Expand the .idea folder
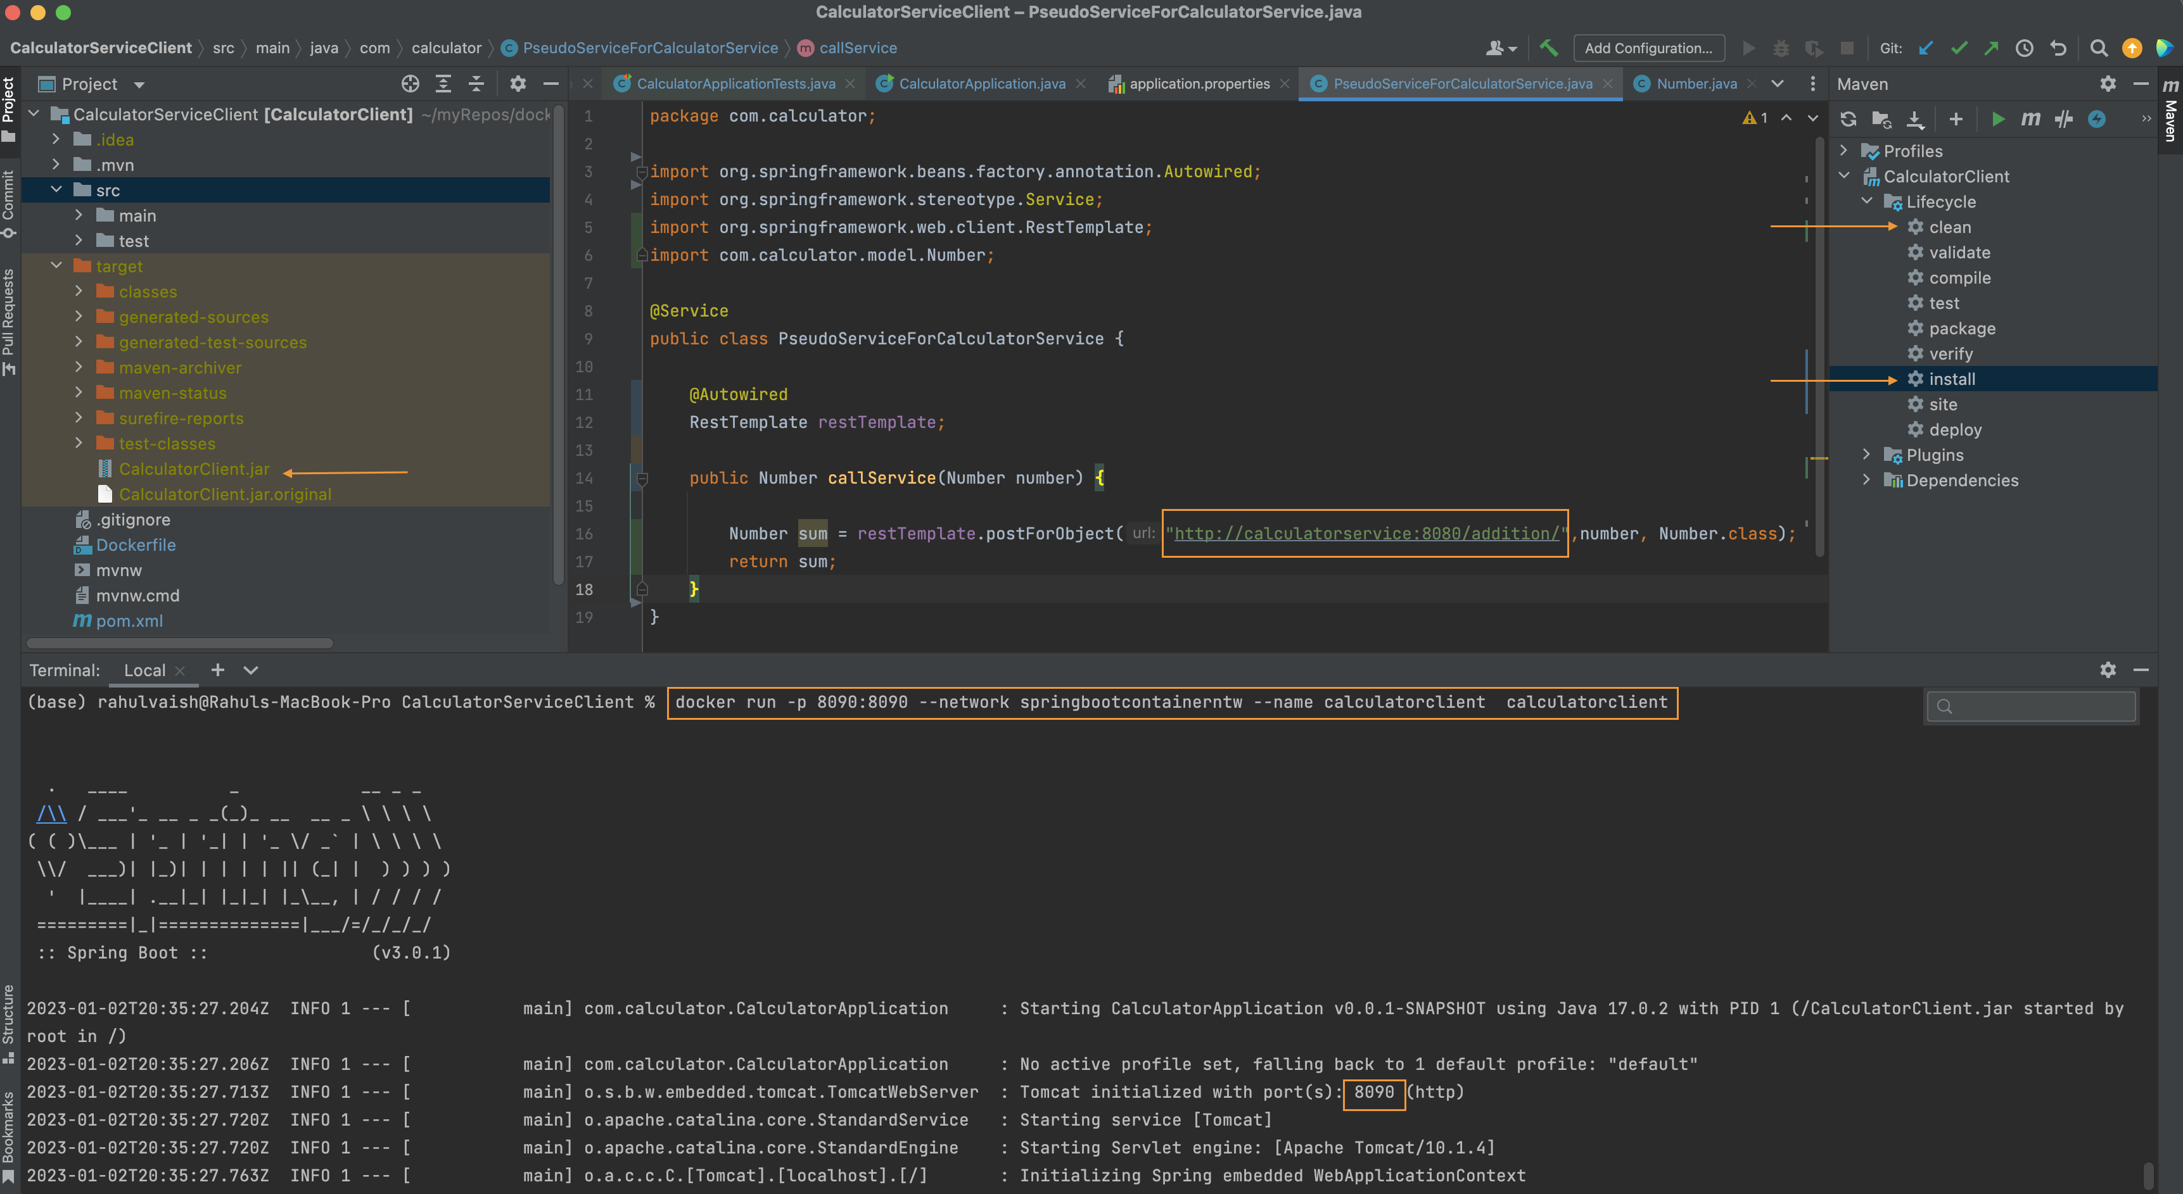The width and height of the screenshot is (2183, 1194). [56, 139]
